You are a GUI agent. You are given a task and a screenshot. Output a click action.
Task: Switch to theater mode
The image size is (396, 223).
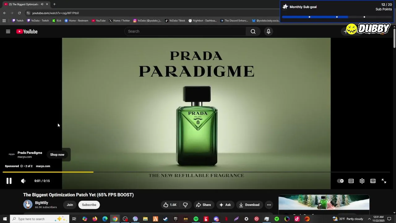click(373, 181)
